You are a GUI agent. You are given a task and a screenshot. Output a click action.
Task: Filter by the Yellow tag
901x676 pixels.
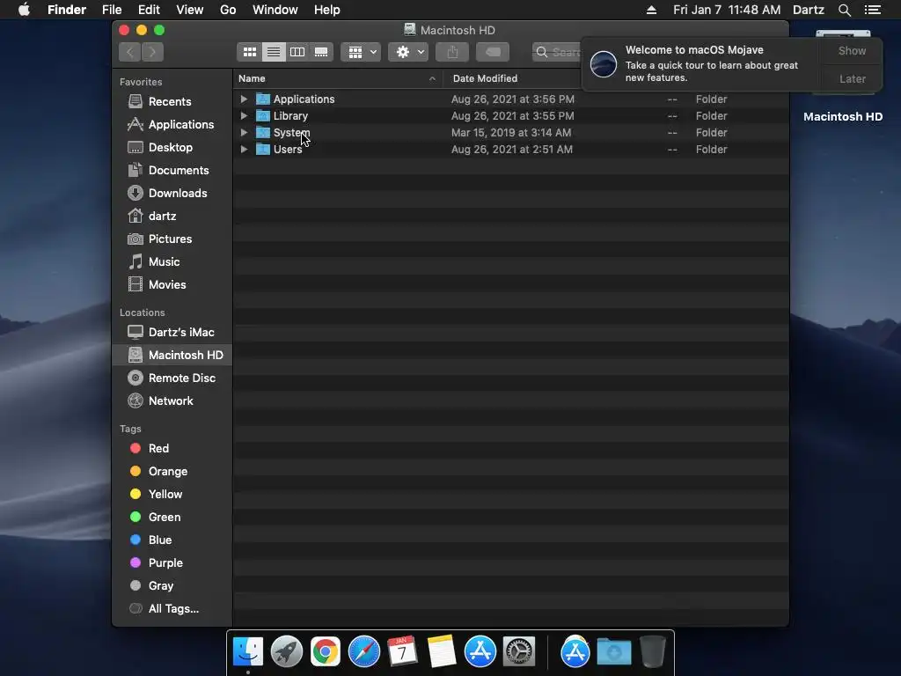click(x=165, y=495)
